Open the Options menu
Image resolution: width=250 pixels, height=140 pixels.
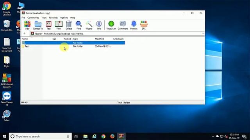[x=64, y=17]
